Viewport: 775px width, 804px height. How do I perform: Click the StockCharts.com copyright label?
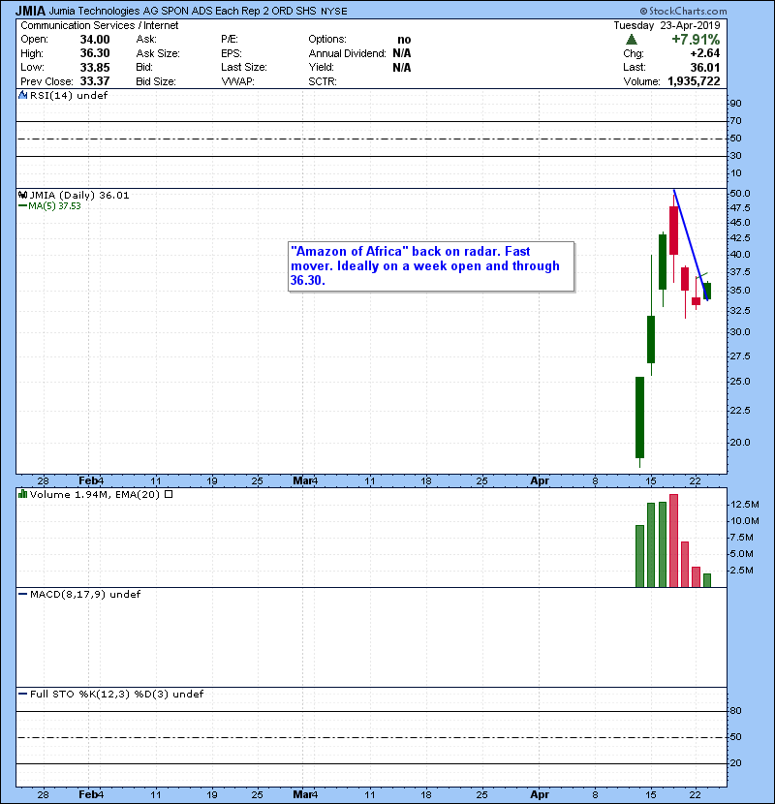pyautogui.click(x=683, y=11)
